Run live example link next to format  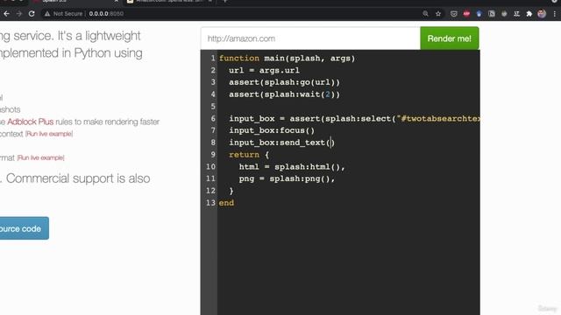pyautogui.click(x=41, y=157)
